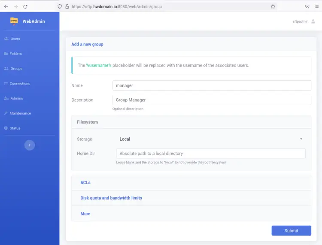Expand the ACLs section
322x245 pixels.
coord(85,182)
